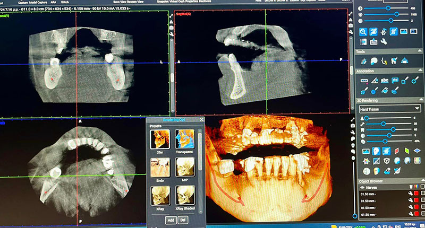Screen dimensions: 425x228
Task: Click the Del preset button
Action: 183,220
